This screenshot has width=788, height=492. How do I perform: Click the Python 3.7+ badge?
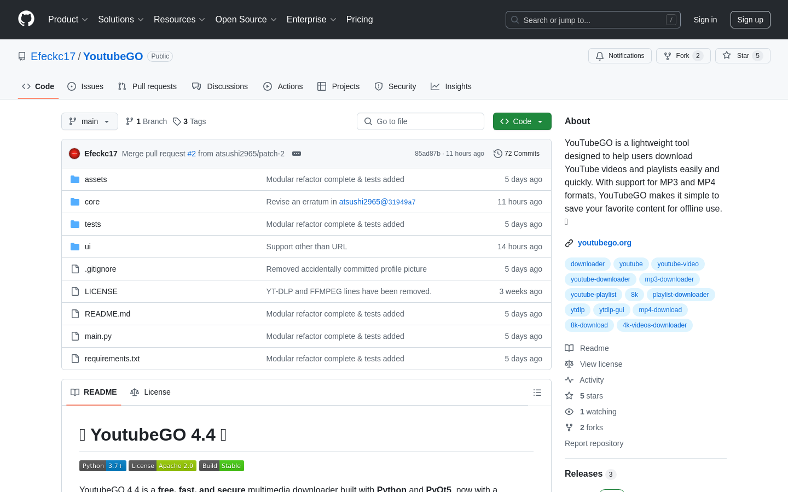click(103, 466)
